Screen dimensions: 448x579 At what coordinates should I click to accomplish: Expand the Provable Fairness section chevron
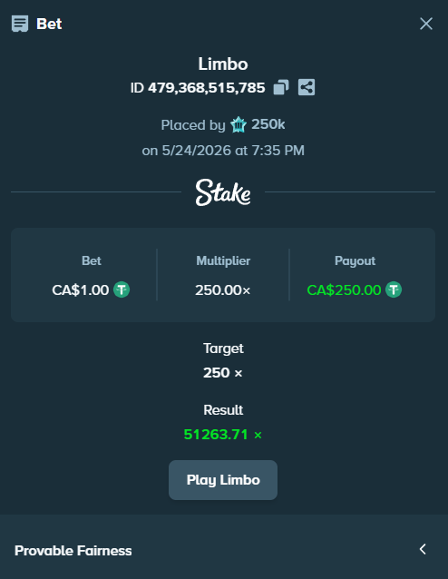click(x=423, y=549)
